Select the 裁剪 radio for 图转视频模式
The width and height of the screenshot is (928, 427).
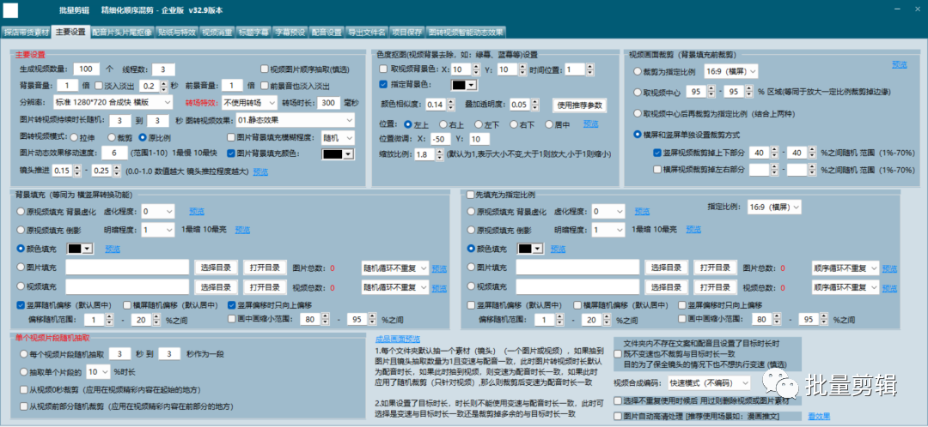[x=111, y=137]
